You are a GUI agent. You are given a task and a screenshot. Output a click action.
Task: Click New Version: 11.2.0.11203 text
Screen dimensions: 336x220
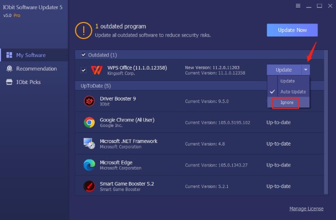212,67
